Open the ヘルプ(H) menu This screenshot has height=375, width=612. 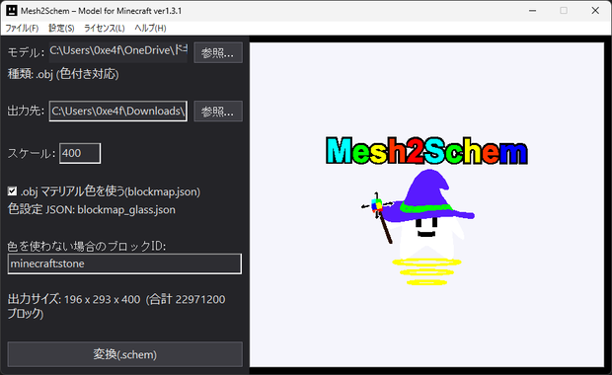coord(150,28)
